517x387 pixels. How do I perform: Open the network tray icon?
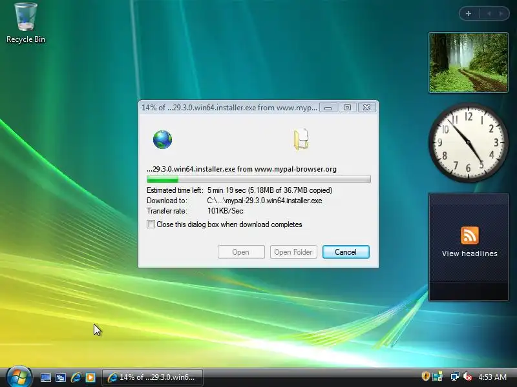pyautogui.click(x=455, y=376)
